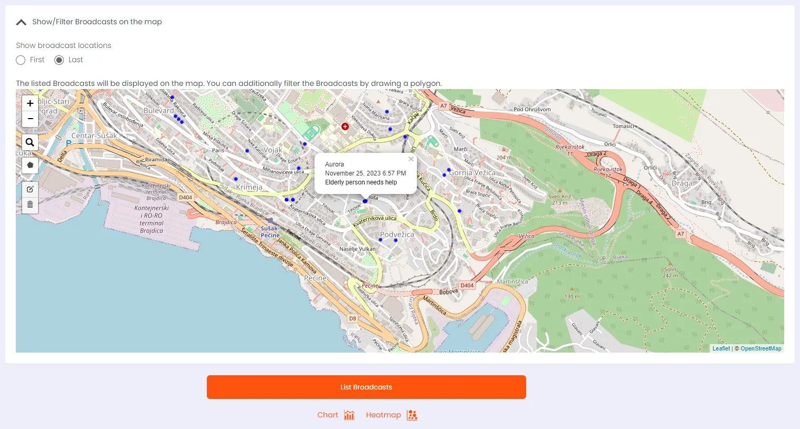Click the broadcast marker below the Aurora popup
Viewport: 800px width, 429px height.
(365, 201)
